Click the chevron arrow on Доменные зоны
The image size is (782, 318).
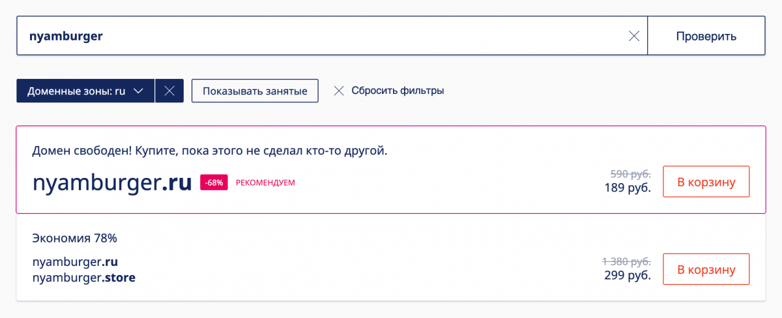pos(138,91)
